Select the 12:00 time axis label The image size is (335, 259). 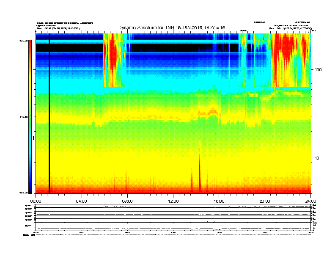[x=173, y=201]
